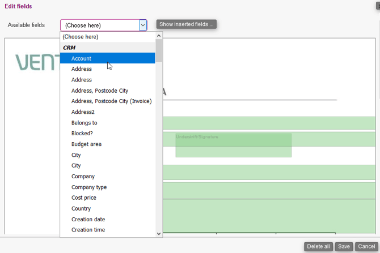Image resolution: width=380 pixels, height=253 pixels.
Task: Select the Budget area field
Action: pyautogui.click(x=108, y=144)
